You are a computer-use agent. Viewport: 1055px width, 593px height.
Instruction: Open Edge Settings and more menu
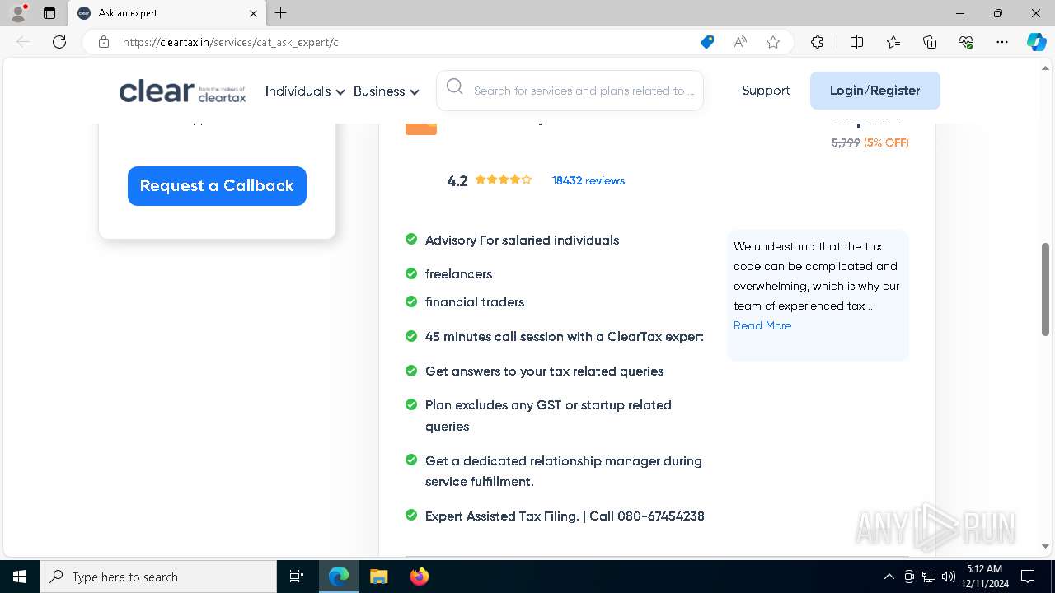click(x=1002, y=42)
